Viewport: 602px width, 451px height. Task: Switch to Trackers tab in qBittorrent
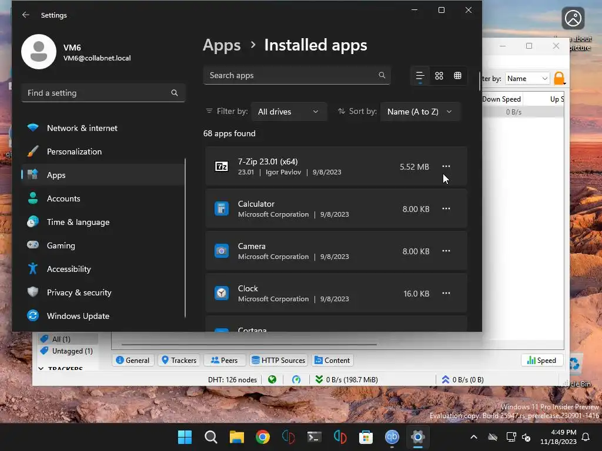(x=179, y=360)
